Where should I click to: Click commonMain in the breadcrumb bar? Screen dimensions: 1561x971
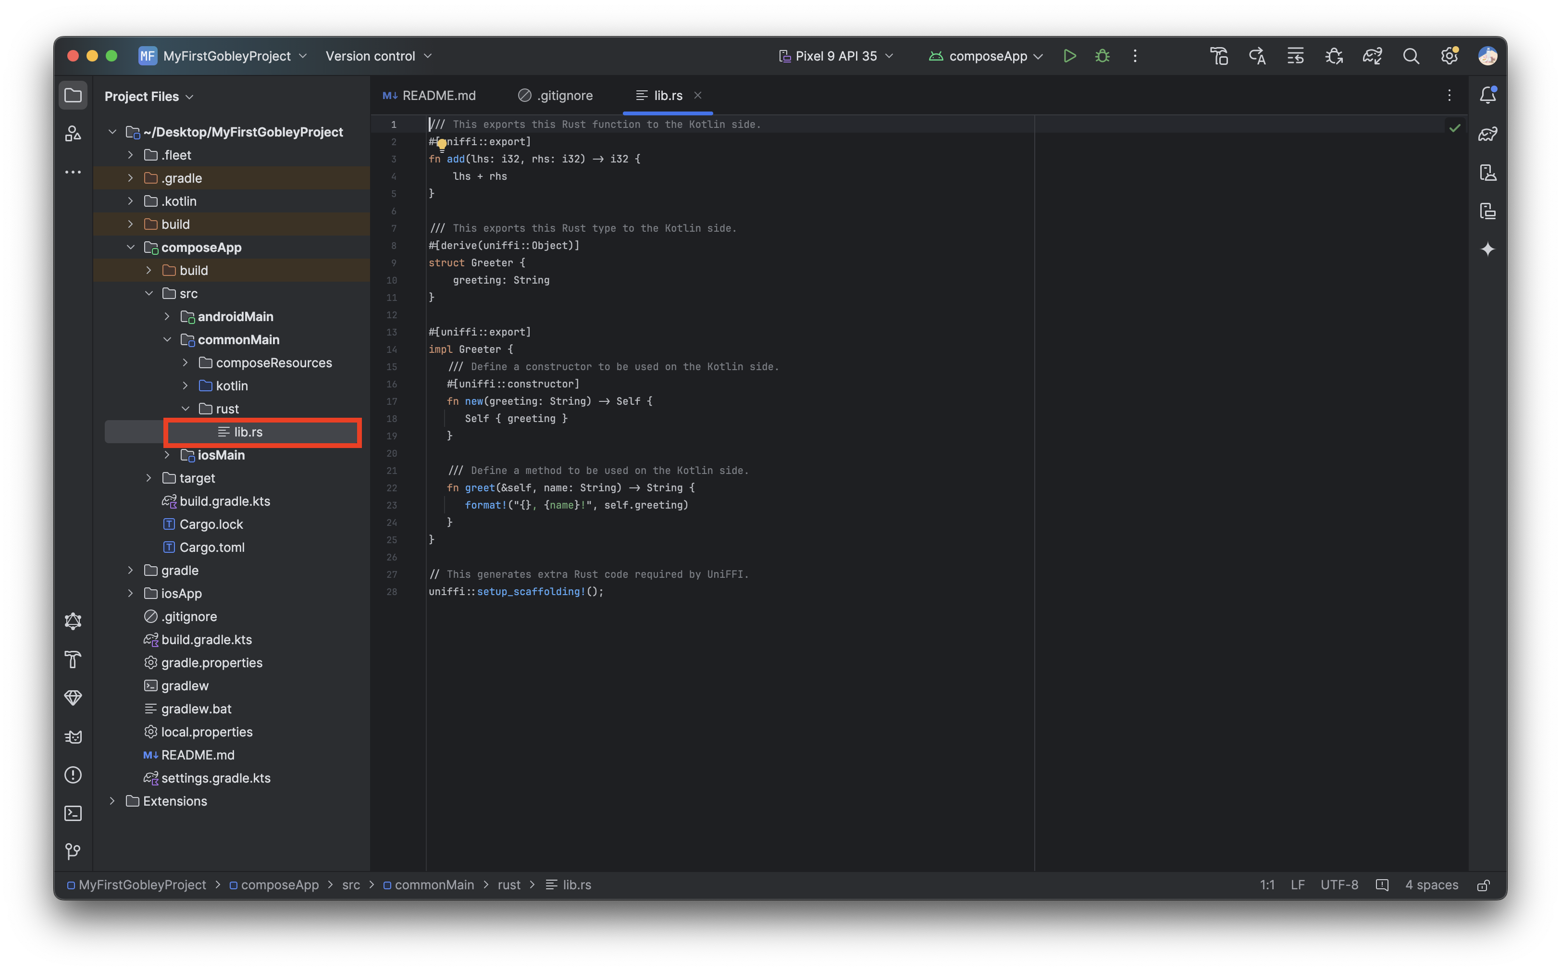(x=428, y=885)
